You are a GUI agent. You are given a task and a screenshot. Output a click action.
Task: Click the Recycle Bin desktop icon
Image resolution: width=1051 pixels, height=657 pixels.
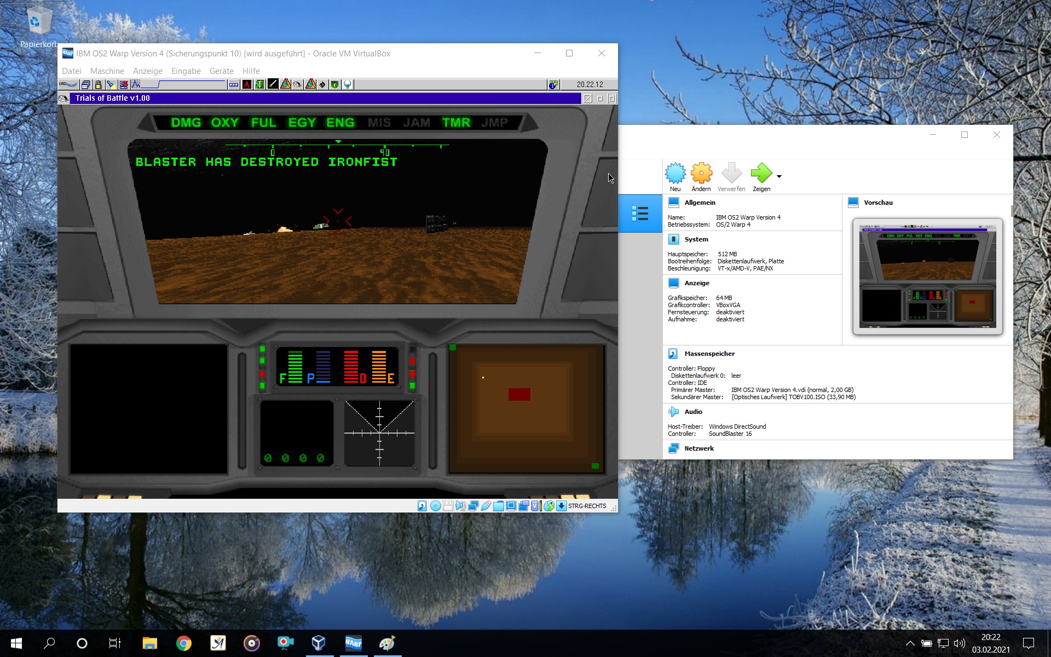click(39, 26)
